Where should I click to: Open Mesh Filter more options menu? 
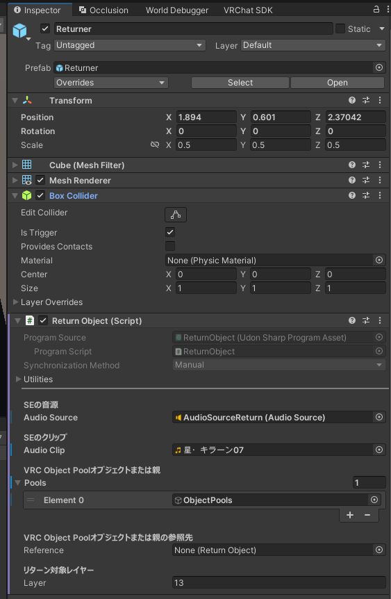[x=380, y=165]
